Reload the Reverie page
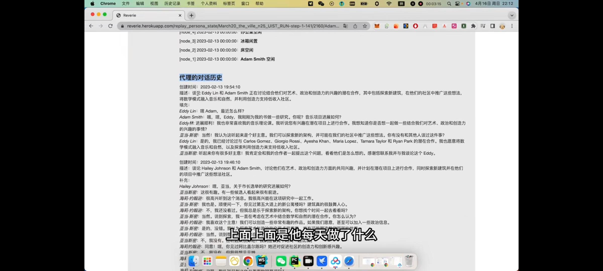The height and width of the screenshot is (271, 603). (110, 26)
